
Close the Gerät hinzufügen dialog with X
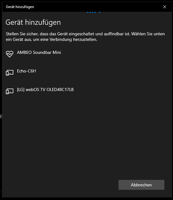click(165, 7)
